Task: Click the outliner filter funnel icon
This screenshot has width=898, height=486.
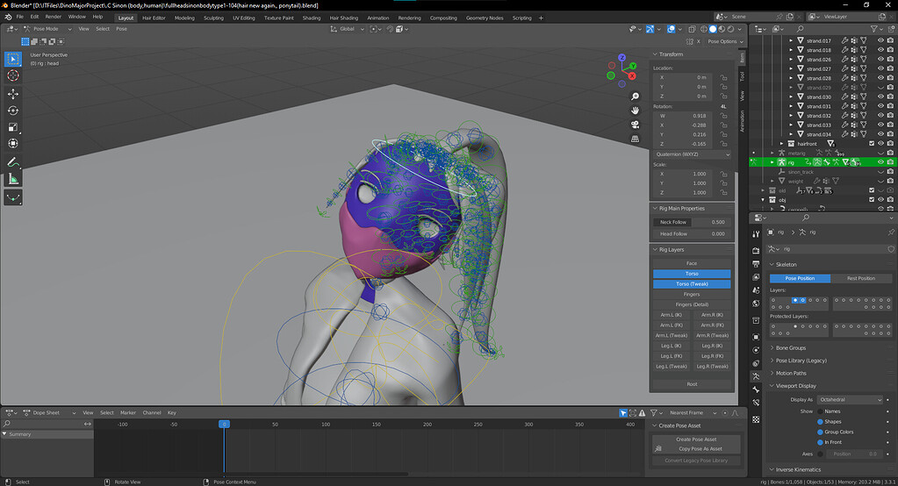Action: 874,29
